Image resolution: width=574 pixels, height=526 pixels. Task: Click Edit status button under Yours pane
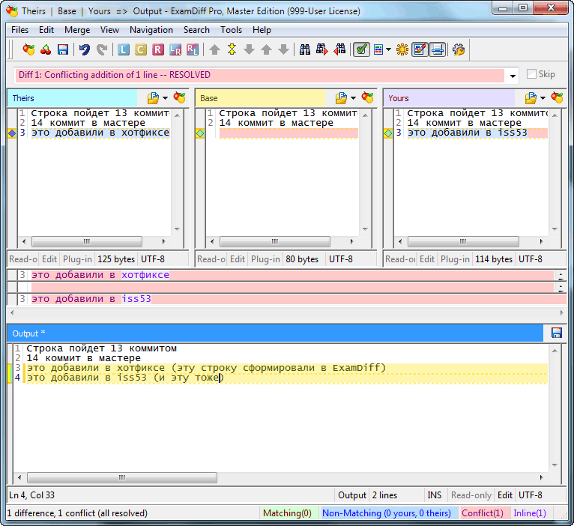pos(427,259)
